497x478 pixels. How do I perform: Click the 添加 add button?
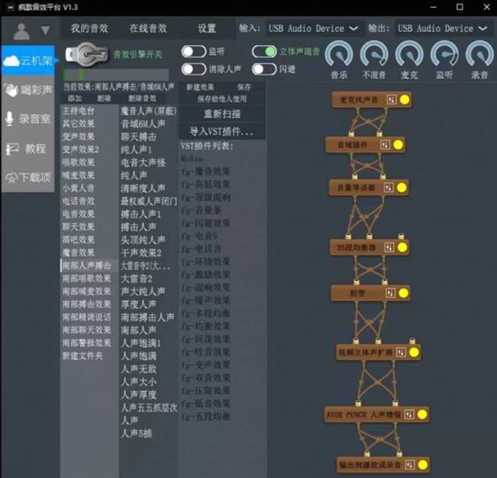(x=74, y=98)
